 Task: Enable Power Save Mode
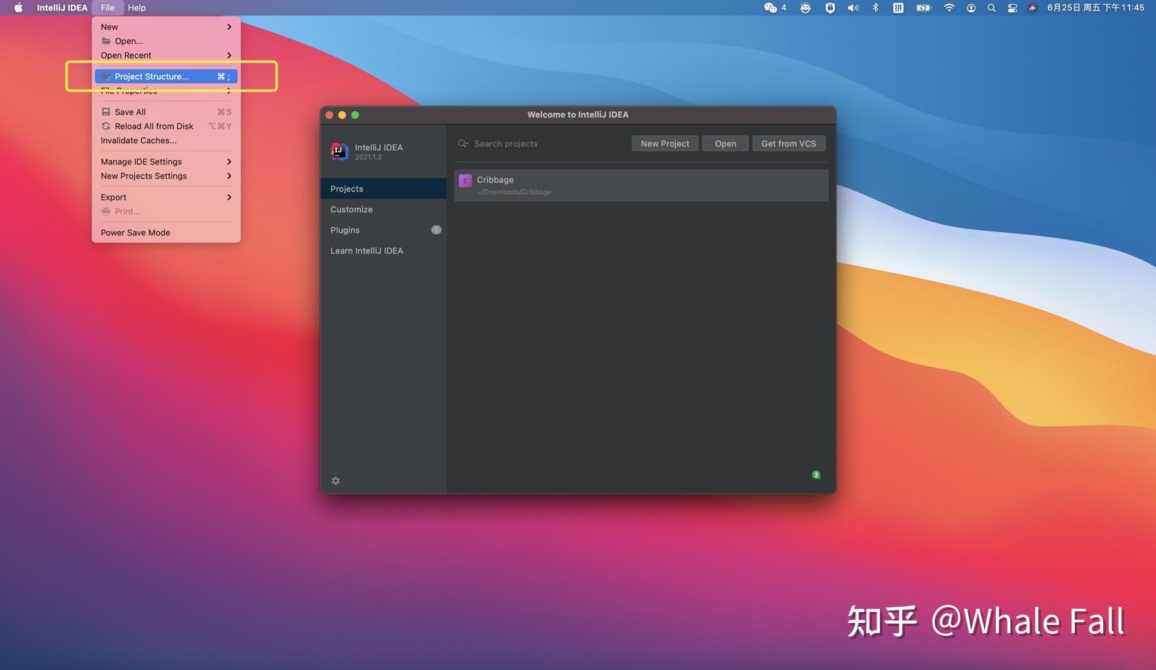[x=135, y=232]
